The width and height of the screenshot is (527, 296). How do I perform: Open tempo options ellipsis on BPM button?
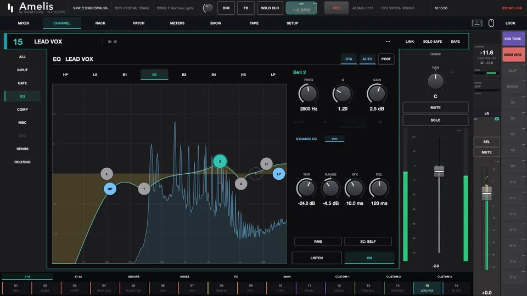pyautogui.click(x=315, y=4)
